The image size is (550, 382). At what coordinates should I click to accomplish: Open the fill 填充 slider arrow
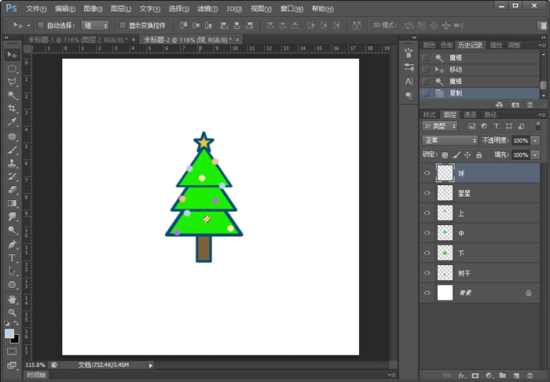[535, 155]
